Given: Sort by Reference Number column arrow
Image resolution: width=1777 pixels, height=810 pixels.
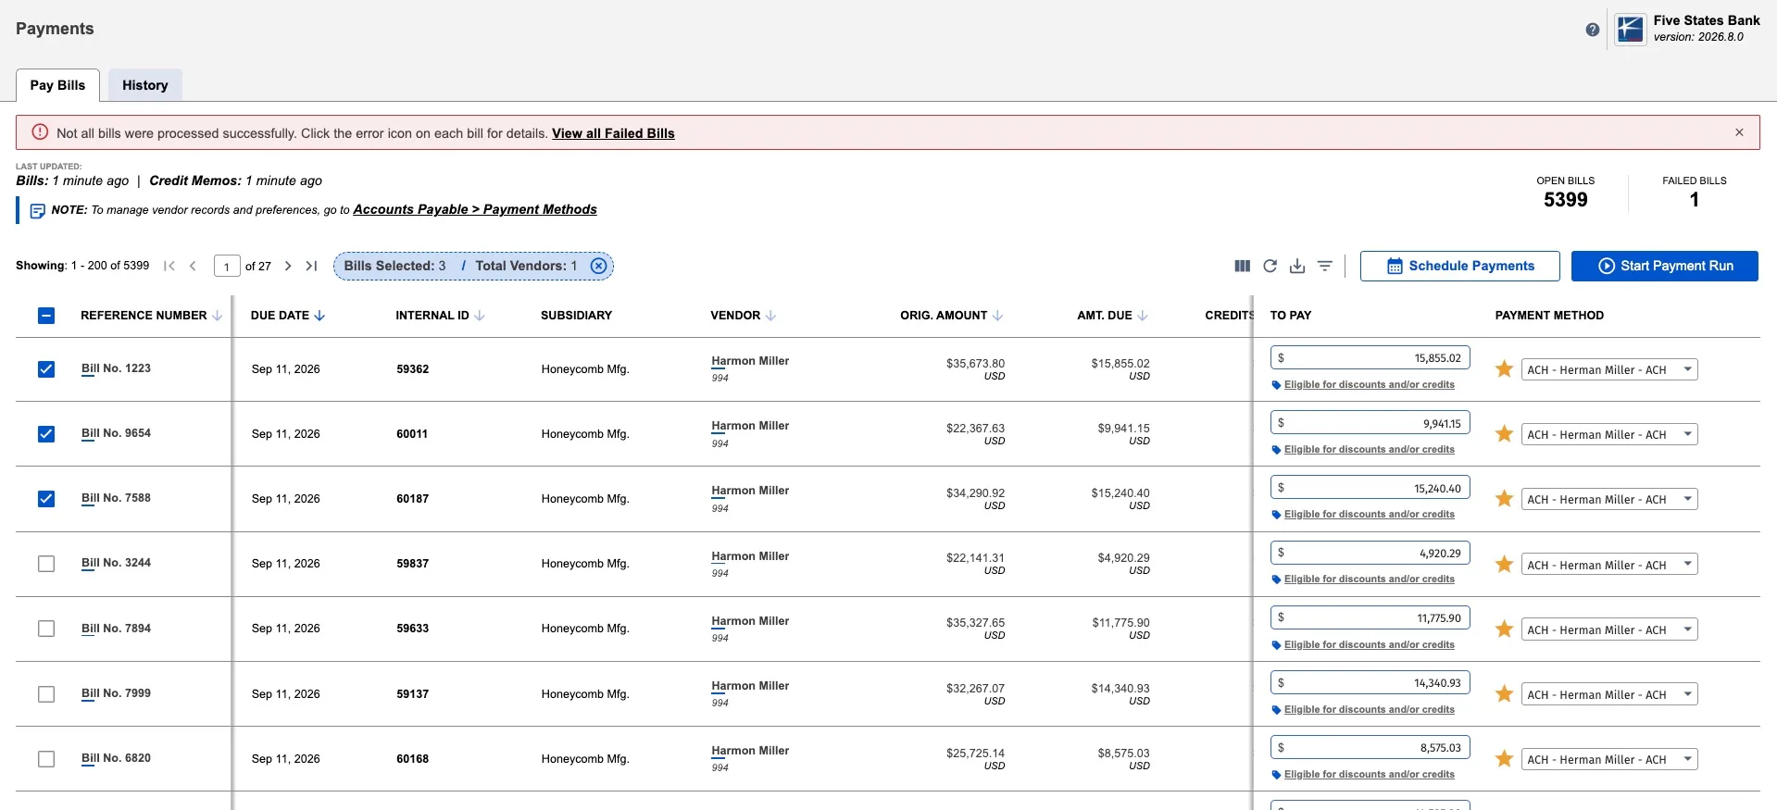Looking at the screenshot, I should pos(217,316).
